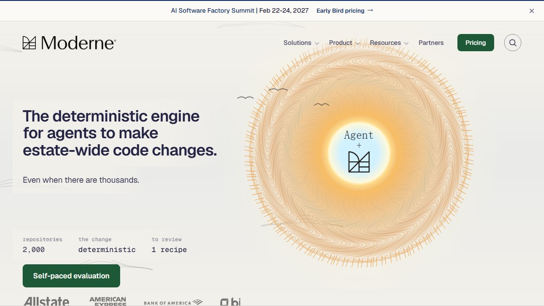The width and height of the screenshot is (544, 306).
Task: Click the American Express logo
Action: click(x=108, y=301)
